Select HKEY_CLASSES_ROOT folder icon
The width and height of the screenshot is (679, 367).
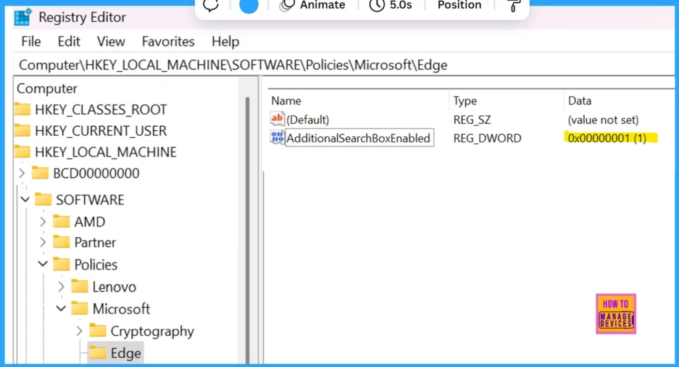[x=23, y=109]
